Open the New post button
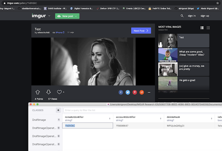Screen dimensions: 222x151 (67, 16)
